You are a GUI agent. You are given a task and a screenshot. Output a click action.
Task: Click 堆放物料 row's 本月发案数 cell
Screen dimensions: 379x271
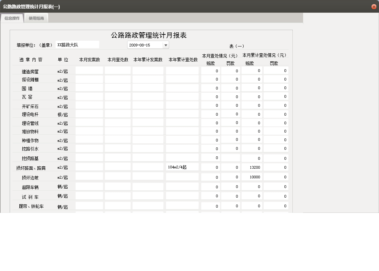[x=89, y=131]
